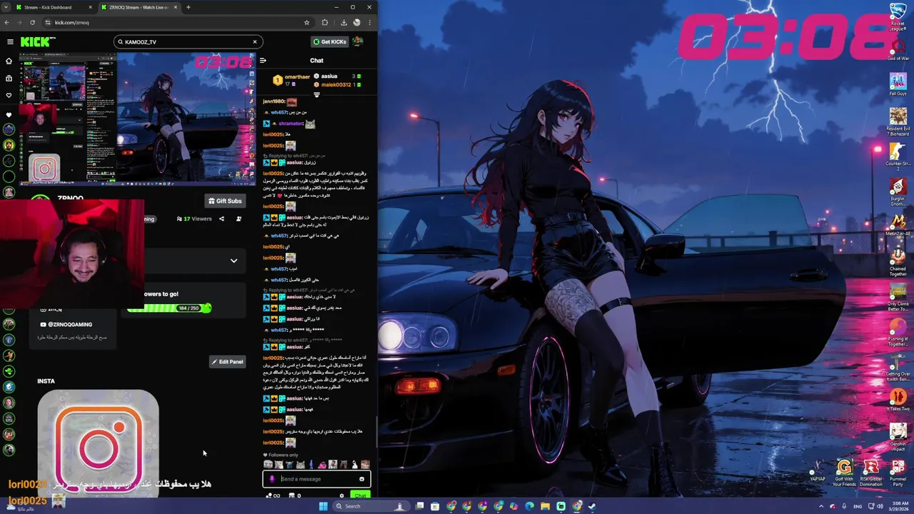This screenshot has height=514, width=914.
Task: Open Microsoft Edge from taskbar
Action: [529, 506]
